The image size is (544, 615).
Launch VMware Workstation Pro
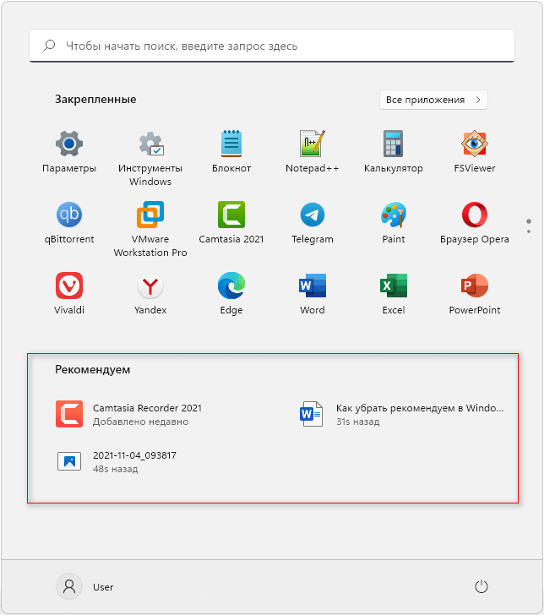tap(150, 229)
